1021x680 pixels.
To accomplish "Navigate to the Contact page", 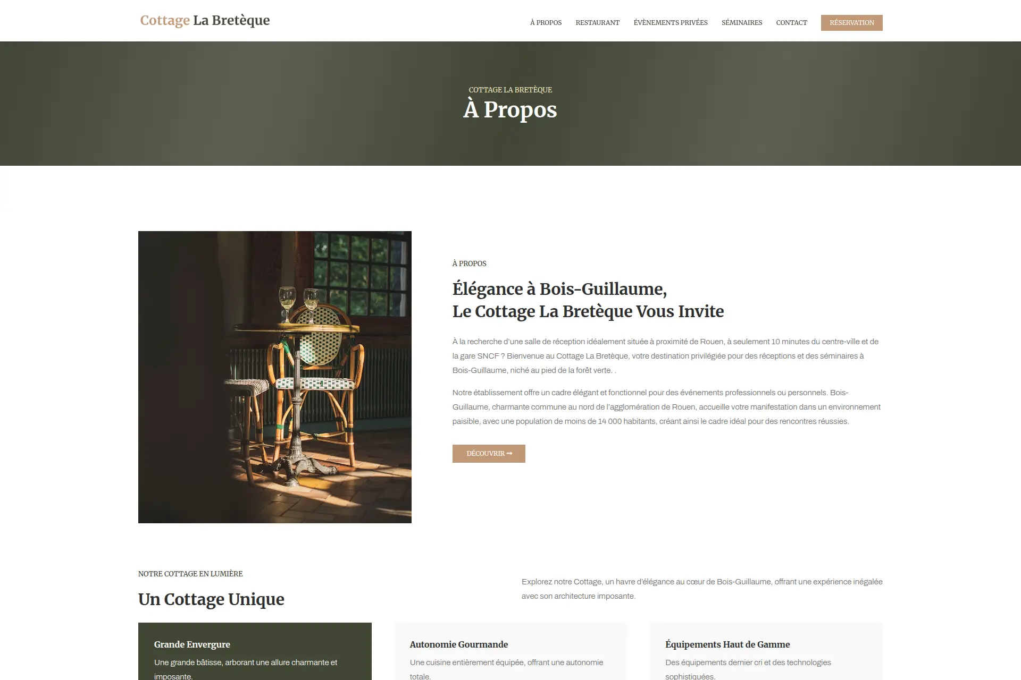I will point(791,23).
